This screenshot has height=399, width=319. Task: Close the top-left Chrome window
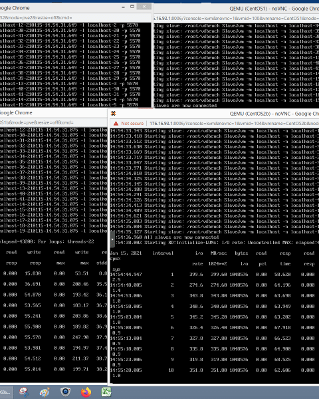(x=144, y=7)
